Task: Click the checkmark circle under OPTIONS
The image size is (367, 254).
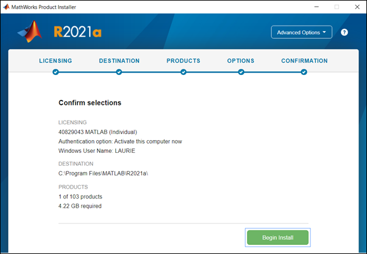Action: tap(241, 72)
